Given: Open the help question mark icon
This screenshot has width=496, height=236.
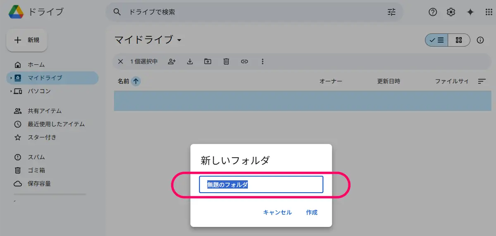Looking at the screenshot, I should pyautogui.click(x=433, y=12).
